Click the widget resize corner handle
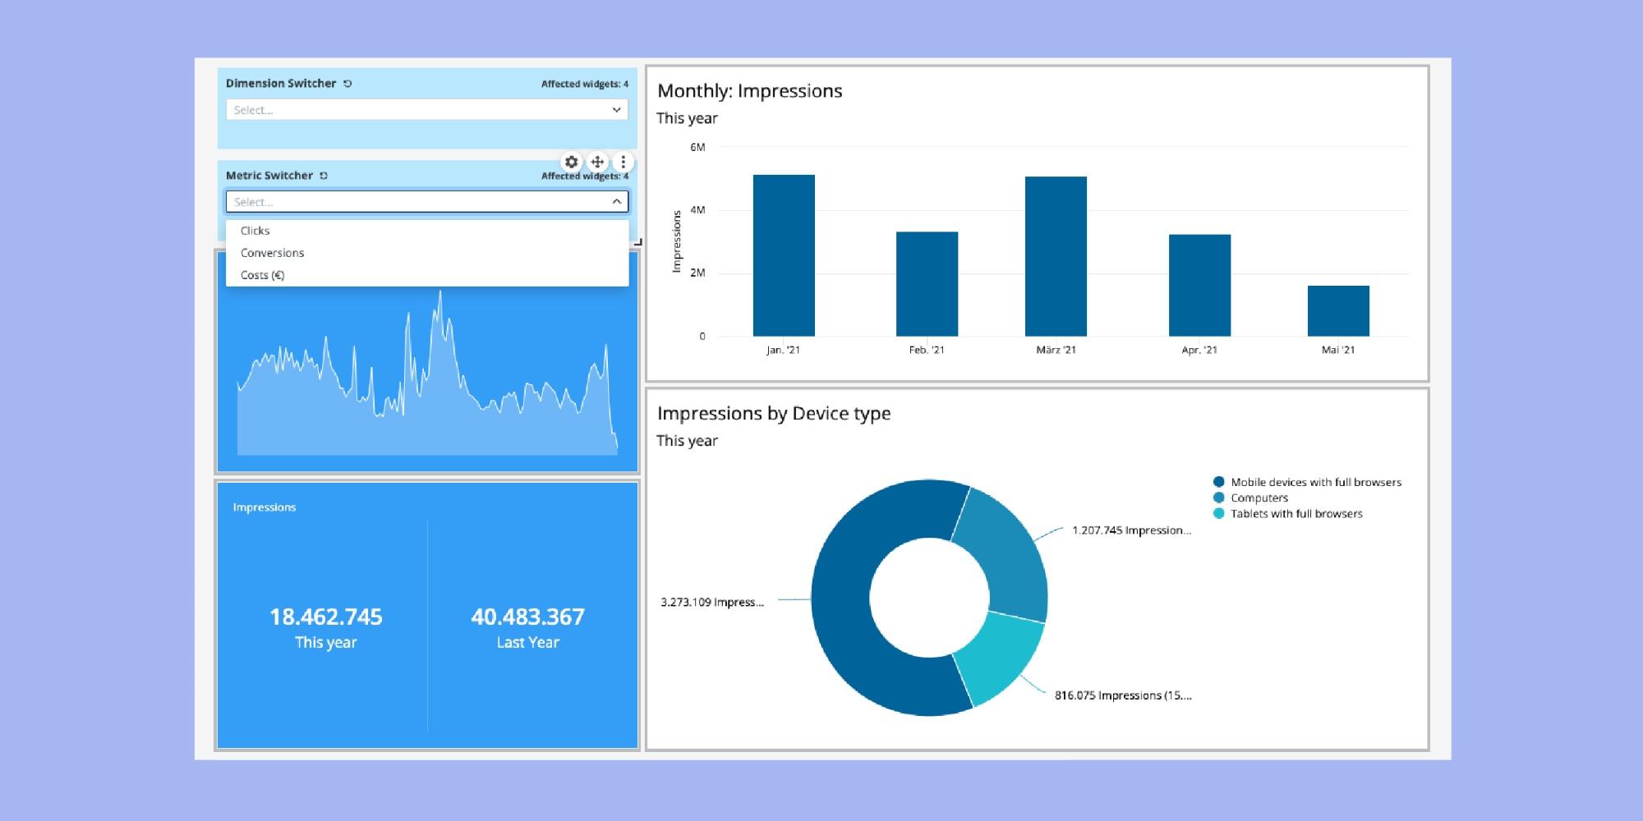 coord(638,242)
